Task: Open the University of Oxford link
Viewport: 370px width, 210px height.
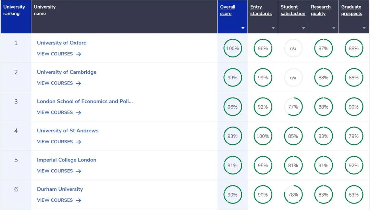Action: 62,43
